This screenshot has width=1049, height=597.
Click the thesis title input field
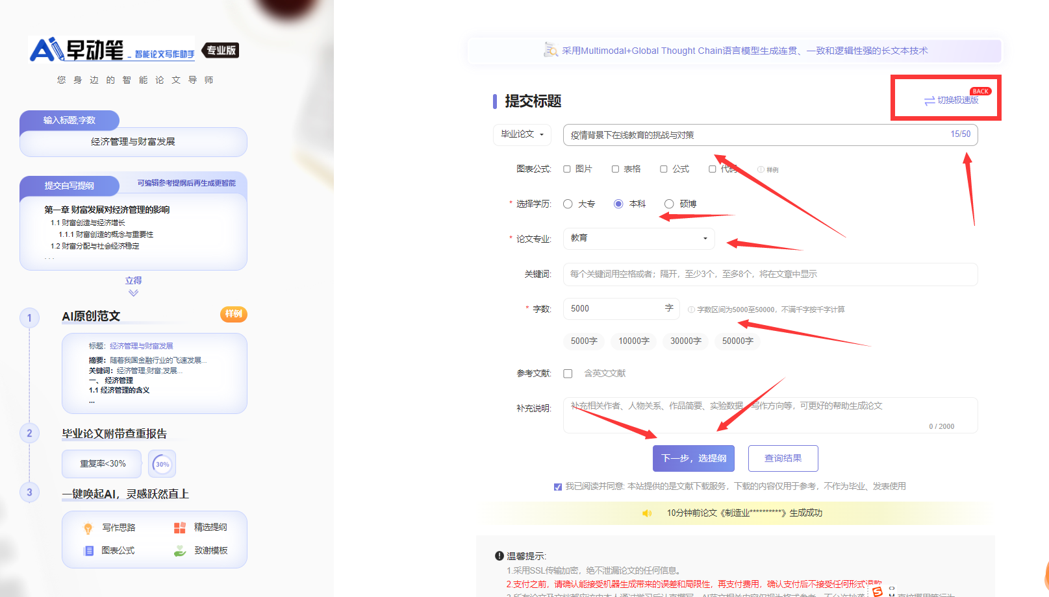(x=770, y=135)
